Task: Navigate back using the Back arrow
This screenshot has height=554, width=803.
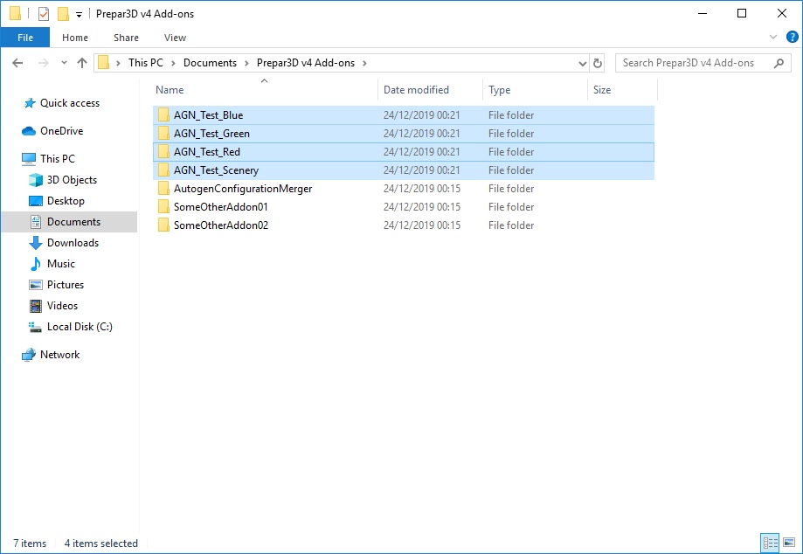Action: coord(18,63)
